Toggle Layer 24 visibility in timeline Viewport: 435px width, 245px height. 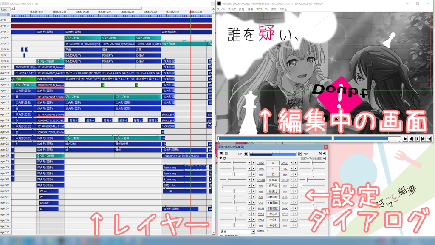coord(5,156)
